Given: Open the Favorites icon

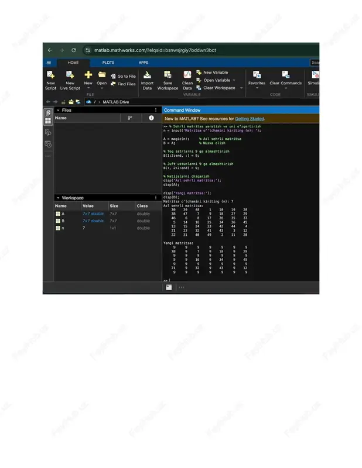Looking at the screenshot, I should 257,75.
